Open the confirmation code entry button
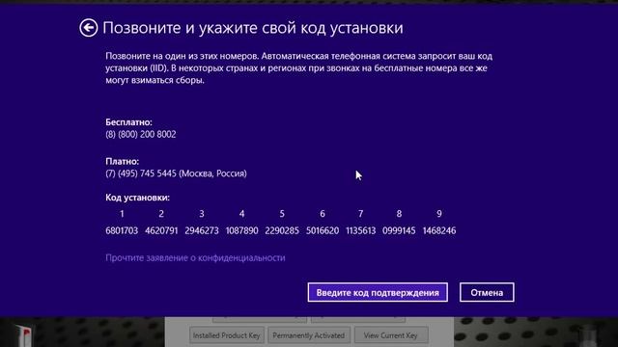Image resolution: width=618 pixels, height=347 pixels. coord(378,292)
